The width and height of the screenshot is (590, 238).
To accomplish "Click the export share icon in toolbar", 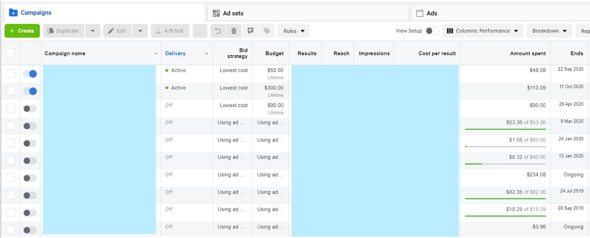I will tap(250, 31).
